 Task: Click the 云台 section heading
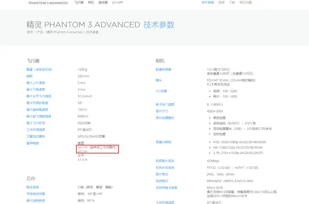click(x=31, y=178)
